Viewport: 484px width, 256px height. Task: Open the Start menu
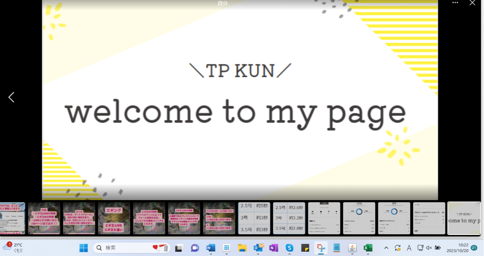coord(83,247)
